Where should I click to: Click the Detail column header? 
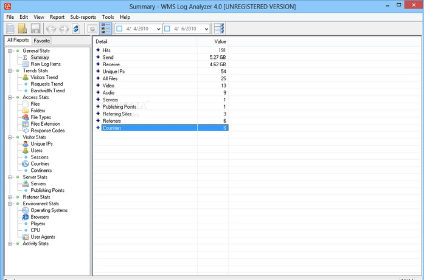tap(145, 41)
